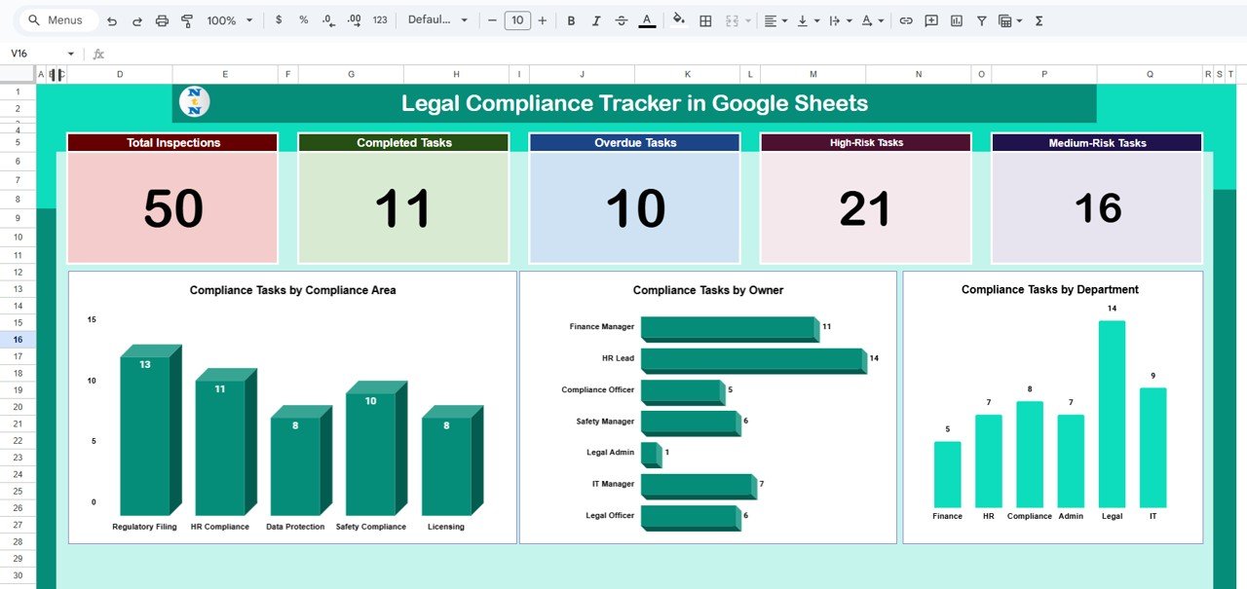
Task: Create a filter
Action: pyautogui.click(x=981, y=19)
